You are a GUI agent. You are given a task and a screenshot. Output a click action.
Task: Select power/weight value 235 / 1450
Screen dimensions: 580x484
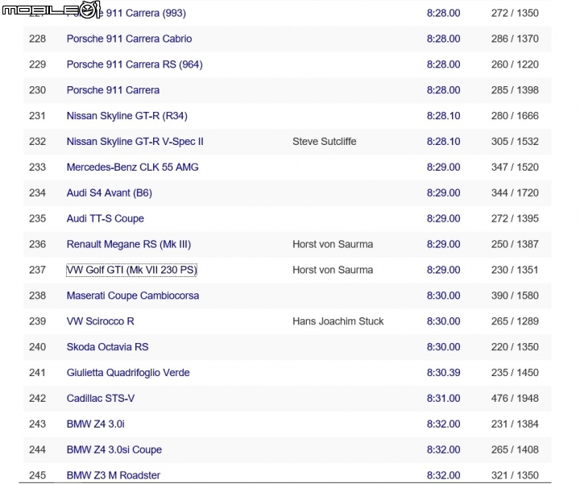(x=515, y=373)
